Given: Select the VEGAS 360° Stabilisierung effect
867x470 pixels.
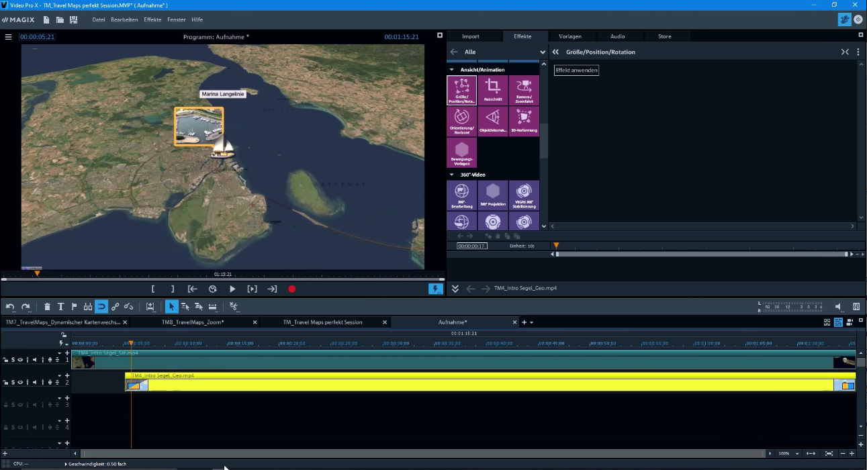Looking at the screenshot, I should (x=524, y=195).
